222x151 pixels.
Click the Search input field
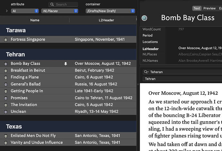pos(63,4)
